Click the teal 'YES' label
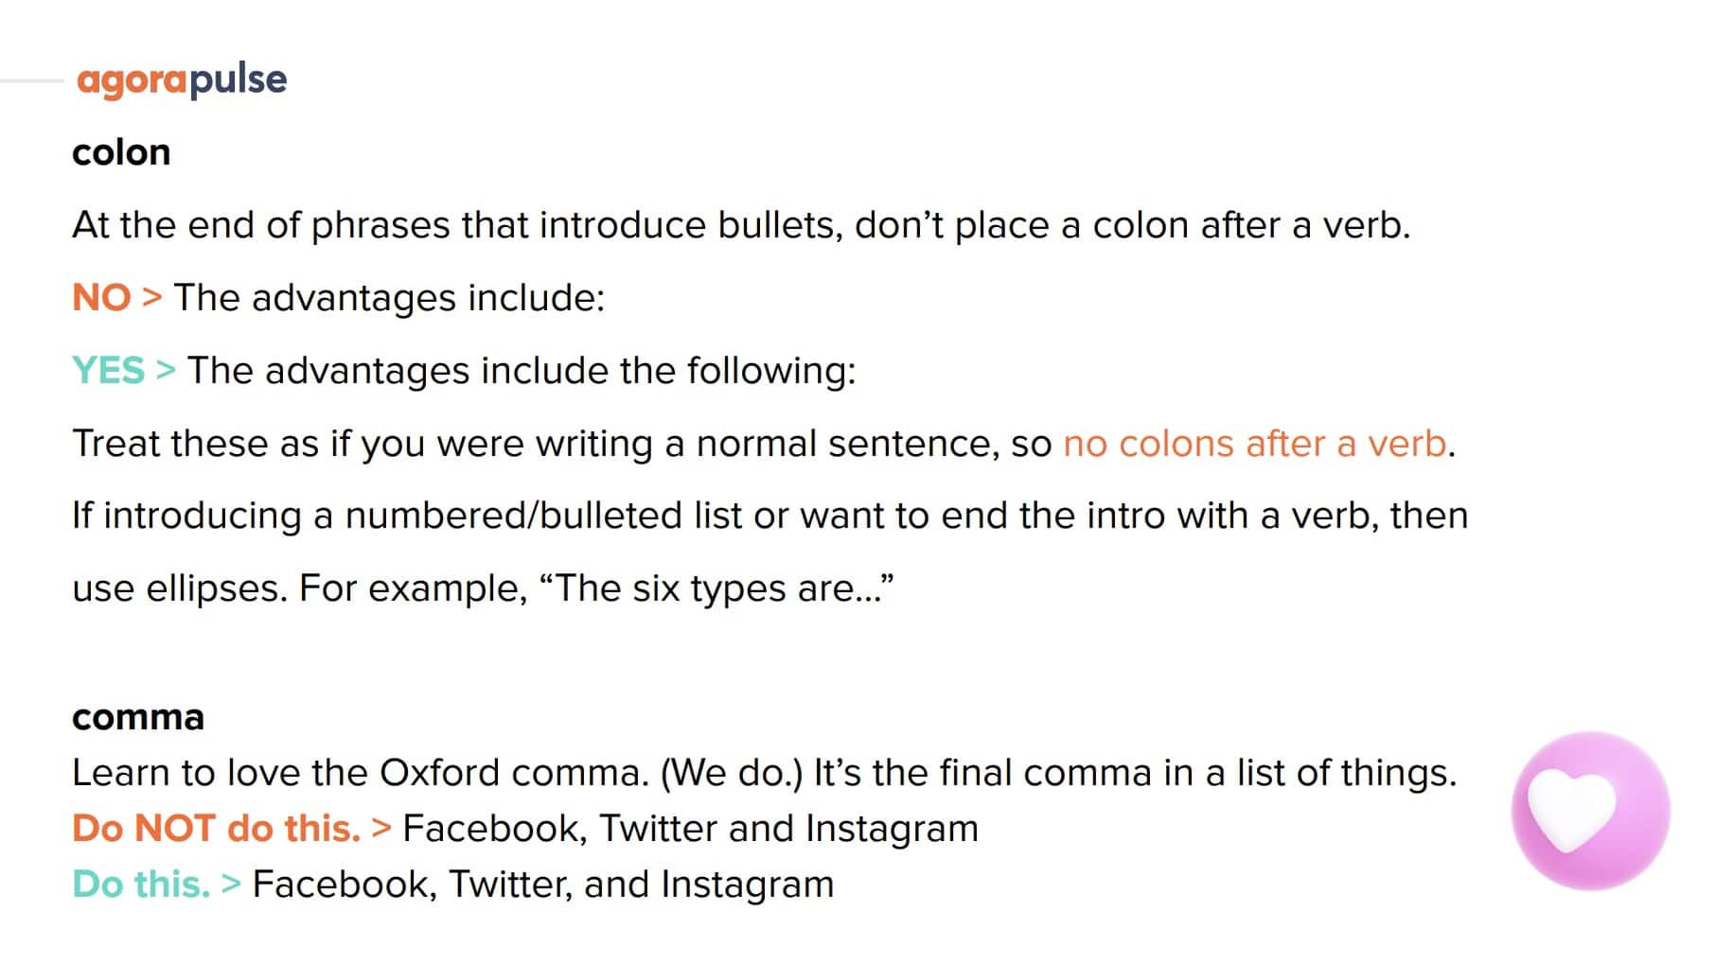The width and height of the screenshot is (1716, 964). [x=109, y=371]
